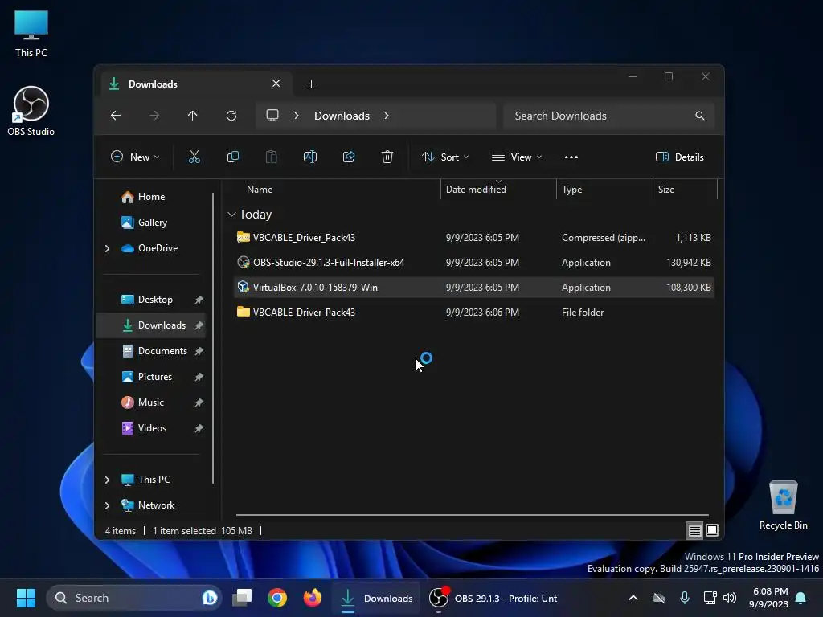823x617 pixels.
Task: Open the notification bell
Action: pos(801,598)
